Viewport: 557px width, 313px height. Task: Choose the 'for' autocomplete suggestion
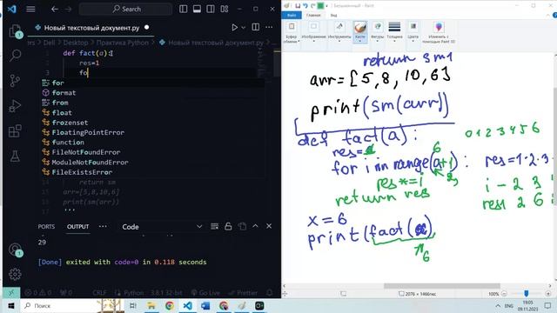(x=153, y=83)
